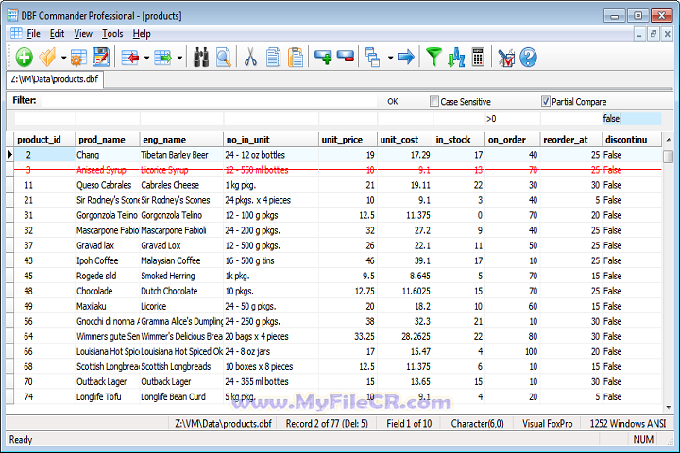Viewport: 680px width, 453px height.
Task: Open the File menu
Action: click(33, 33)
